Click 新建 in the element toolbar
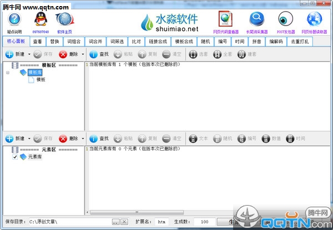This screenshot has width=333, height=230. coord(15,139)
